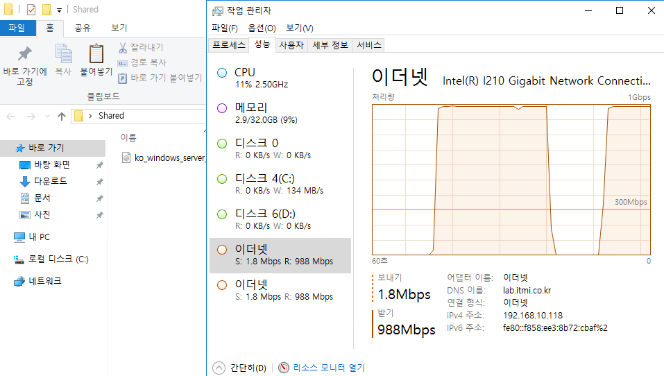Click the new folder quick access icon
Screen dimensions: 664x376
47,9
